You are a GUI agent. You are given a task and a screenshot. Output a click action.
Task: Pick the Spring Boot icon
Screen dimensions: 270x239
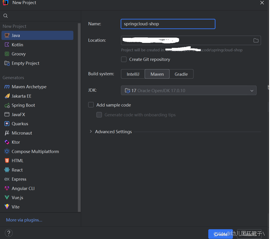[7, 105]
